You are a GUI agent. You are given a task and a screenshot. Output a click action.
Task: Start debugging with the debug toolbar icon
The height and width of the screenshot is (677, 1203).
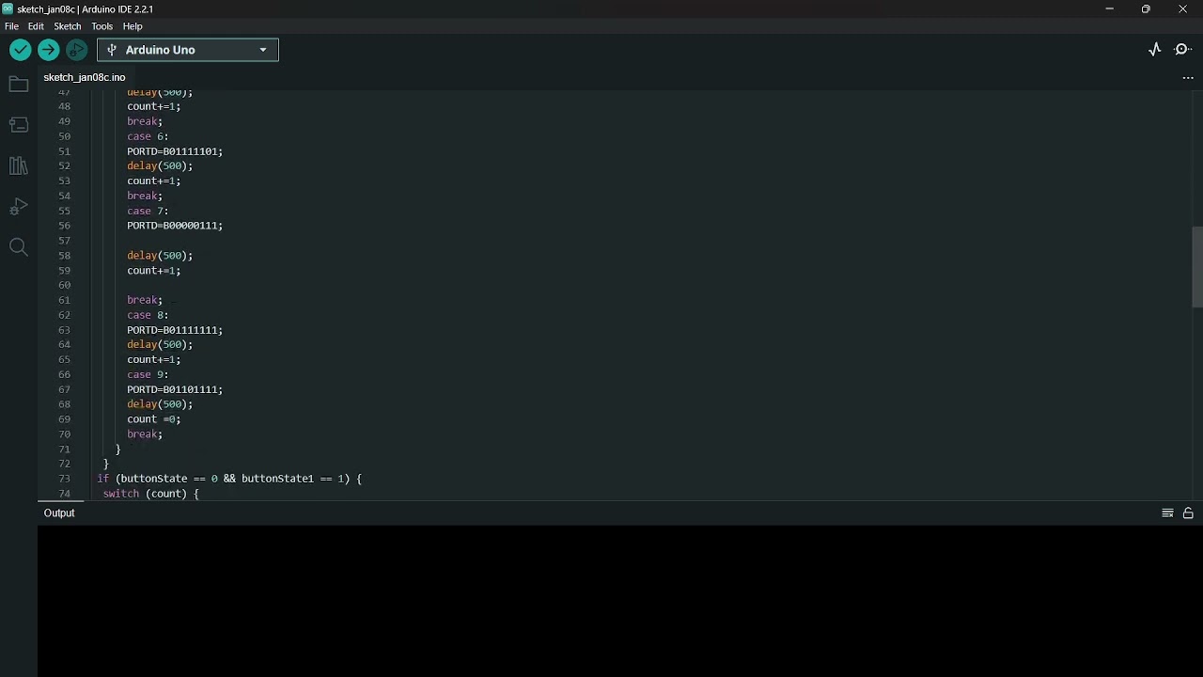77,50
